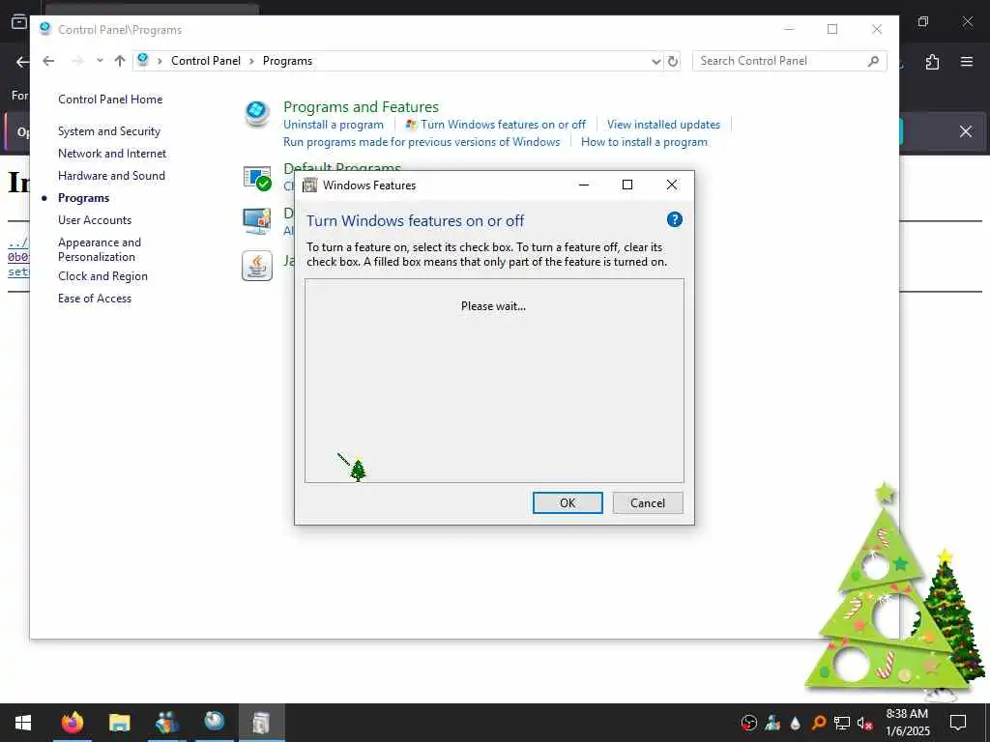
Task: Click the Control Panel taskbar icon
Action: click(x=214, y=721)
